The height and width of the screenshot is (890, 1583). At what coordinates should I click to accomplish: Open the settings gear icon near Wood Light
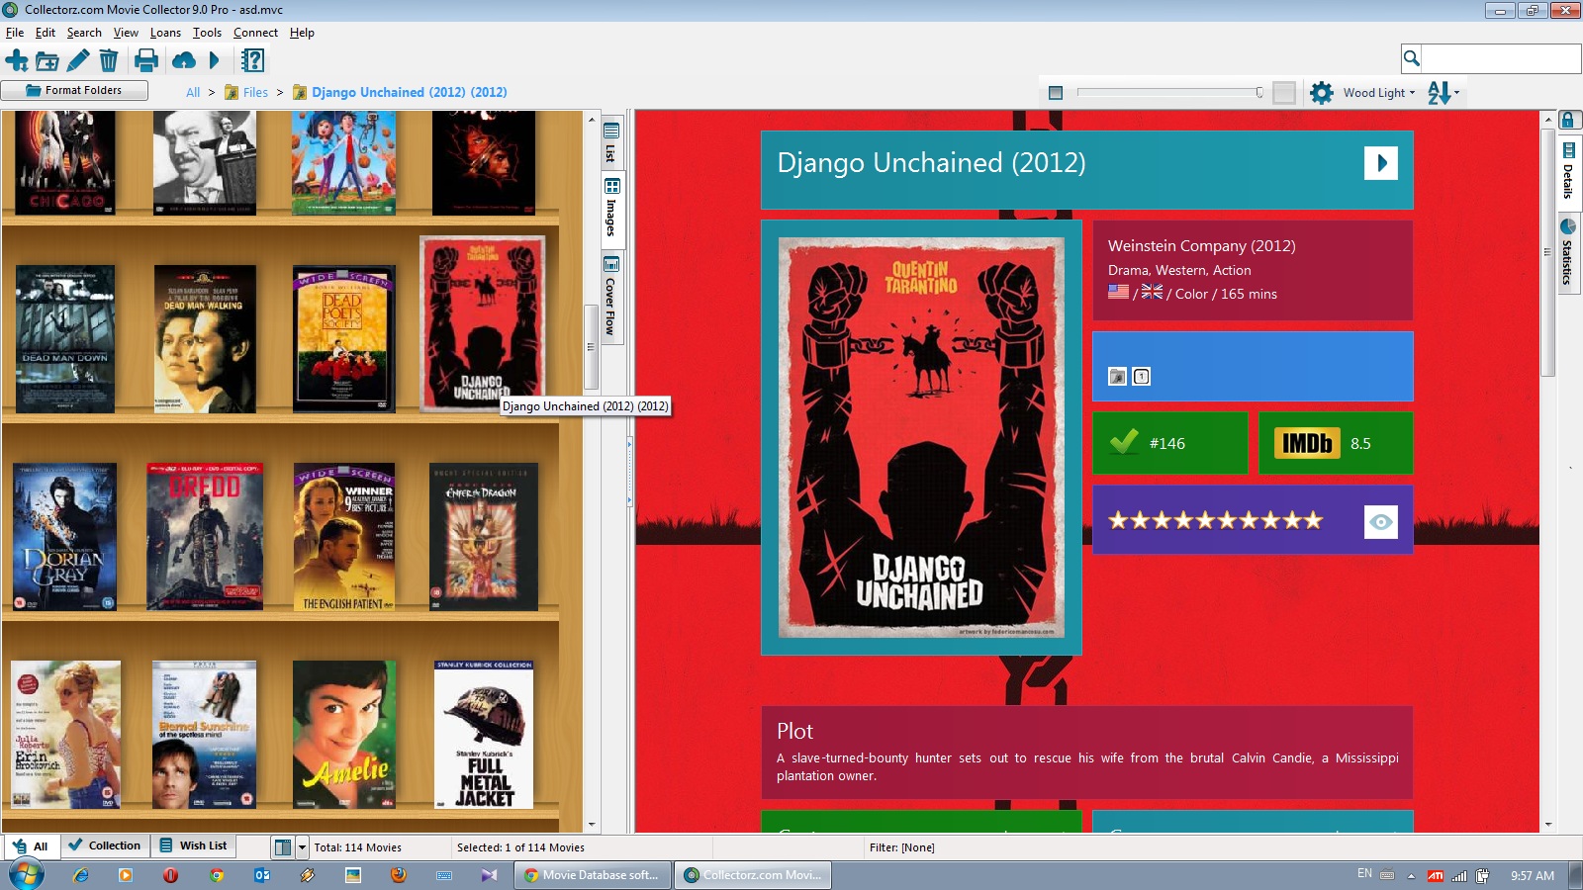click(1321, 93)
